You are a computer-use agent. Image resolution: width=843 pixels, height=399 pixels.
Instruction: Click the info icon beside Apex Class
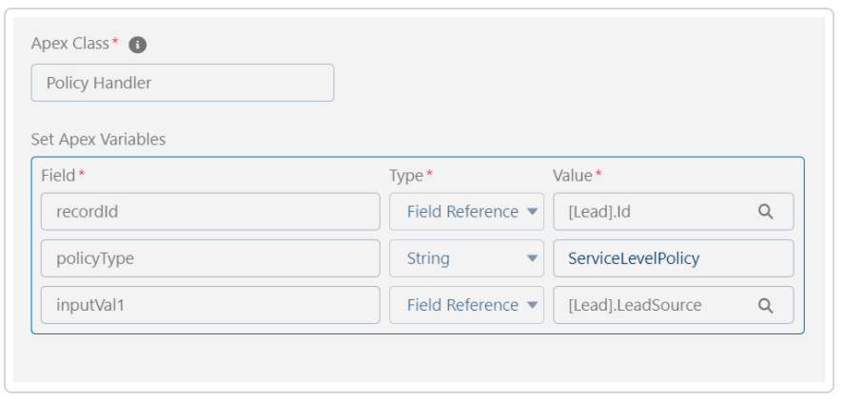138,45
